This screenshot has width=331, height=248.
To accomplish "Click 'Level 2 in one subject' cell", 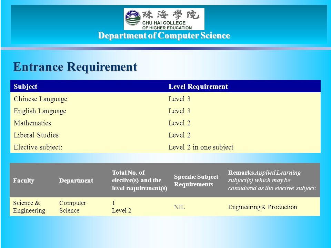I will pyautogui.click(x=201, y=147).
